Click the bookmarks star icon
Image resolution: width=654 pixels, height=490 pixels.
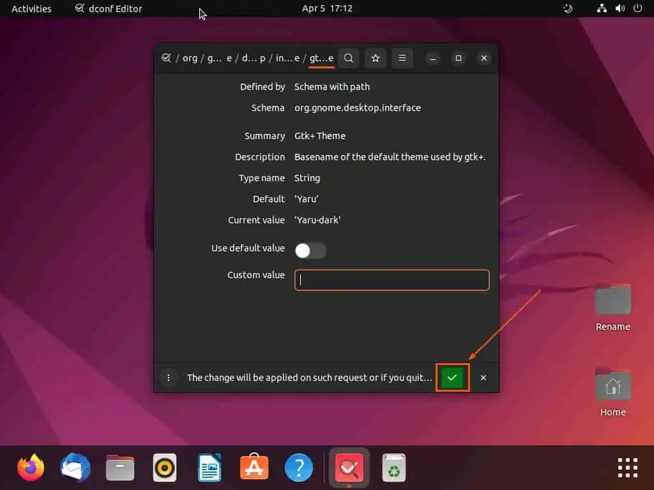click(x=375, y=58)
